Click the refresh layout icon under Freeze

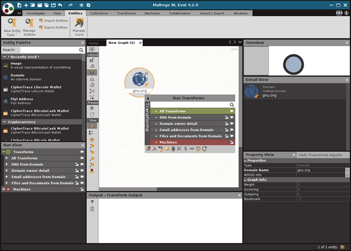(92, 115)
